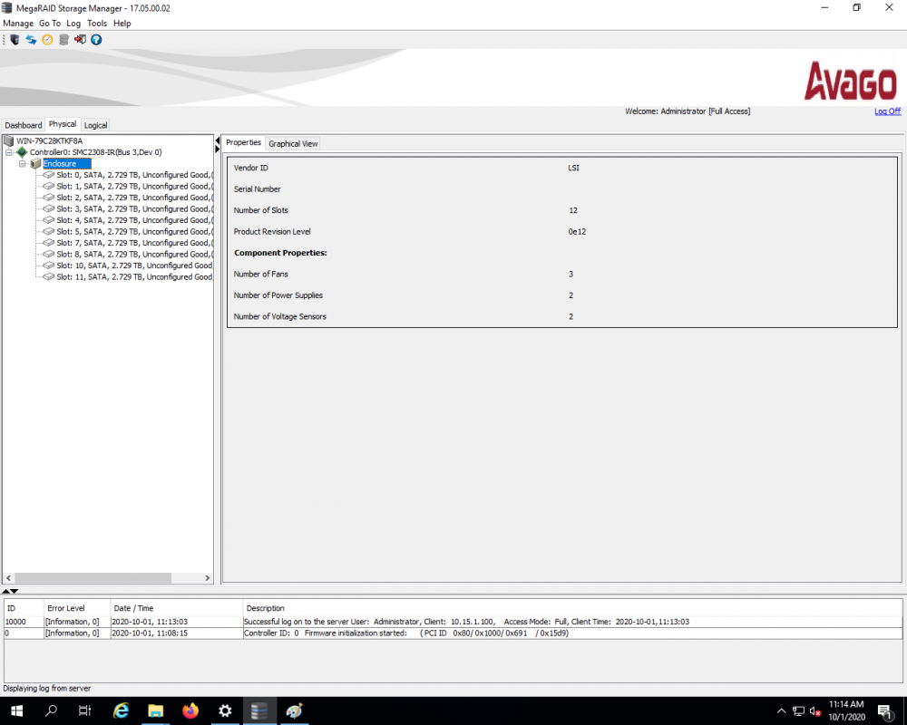Screen dimensions: 907x725
Task: Open Task View on the taskbar
Action: (85, 710)
